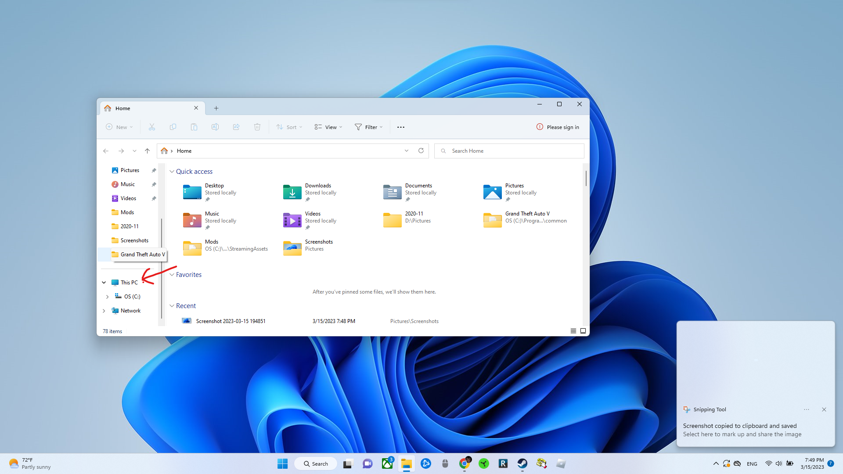Expand the Network tree node
The image size is (843, 474).
coord(104,311)
